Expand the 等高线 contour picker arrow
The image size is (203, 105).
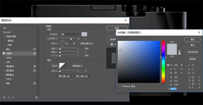coord(66,66)
